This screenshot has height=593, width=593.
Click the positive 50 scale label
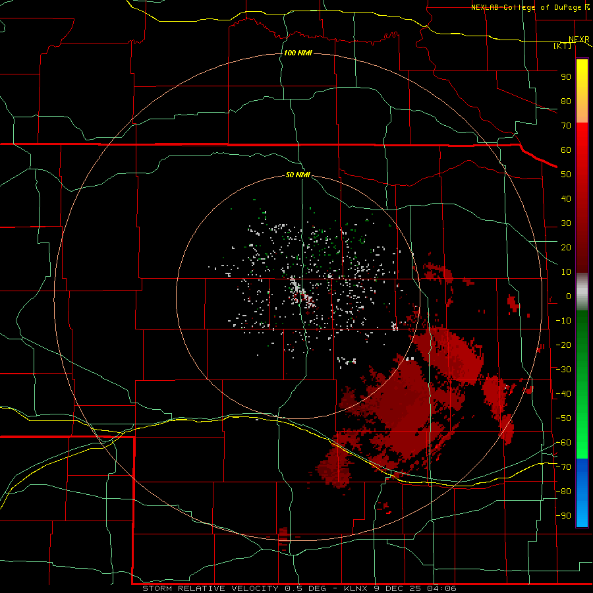566,175
